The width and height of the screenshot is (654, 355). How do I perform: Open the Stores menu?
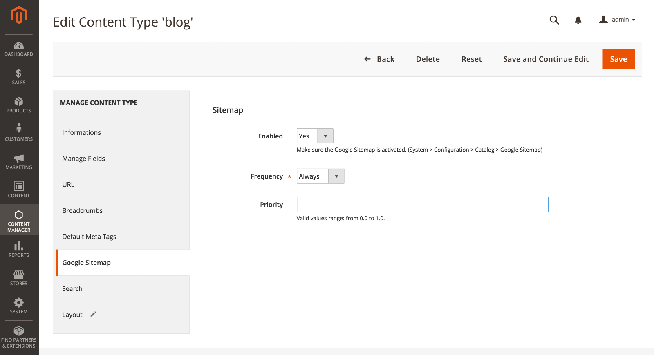point(19,278)
